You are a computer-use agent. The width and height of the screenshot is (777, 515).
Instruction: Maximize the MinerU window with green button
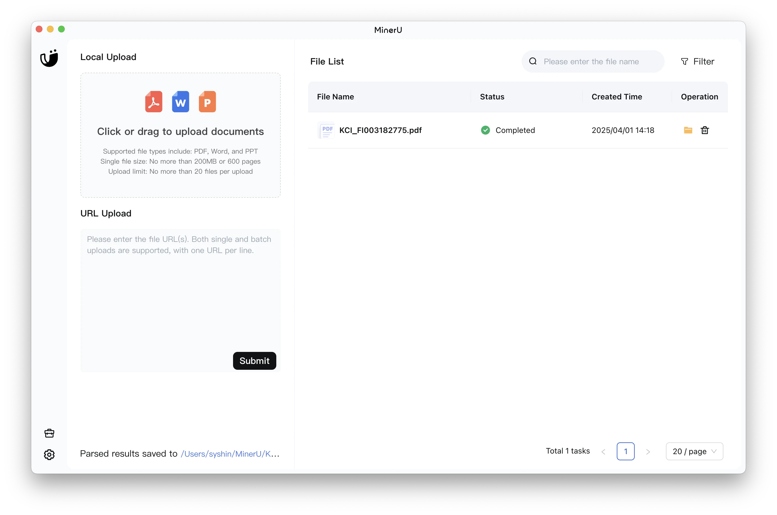coord(61,29)
